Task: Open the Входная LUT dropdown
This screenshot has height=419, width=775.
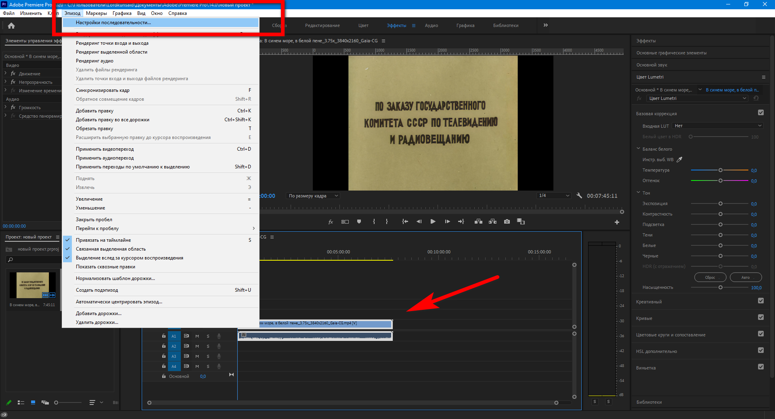Action: [x=718, y=126]
